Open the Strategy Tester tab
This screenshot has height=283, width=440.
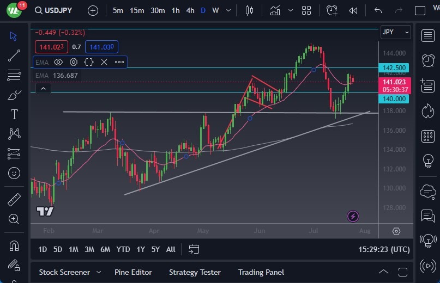coord(195,272)
